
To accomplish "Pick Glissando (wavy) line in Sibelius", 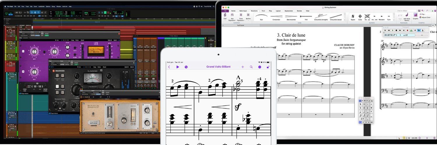I will pyautogui.click(x=336, y=17).
